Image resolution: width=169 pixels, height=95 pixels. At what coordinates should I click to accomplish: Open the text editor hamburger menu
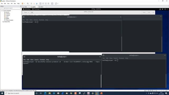(149, 12)
